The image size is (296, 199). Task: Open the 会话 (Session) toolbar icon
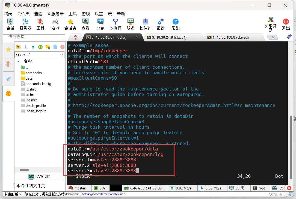point(10,24)
